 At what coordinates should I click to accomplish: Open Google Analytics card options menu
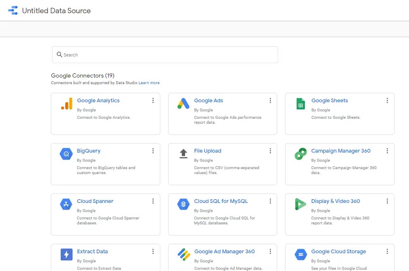tap(153, 101)
